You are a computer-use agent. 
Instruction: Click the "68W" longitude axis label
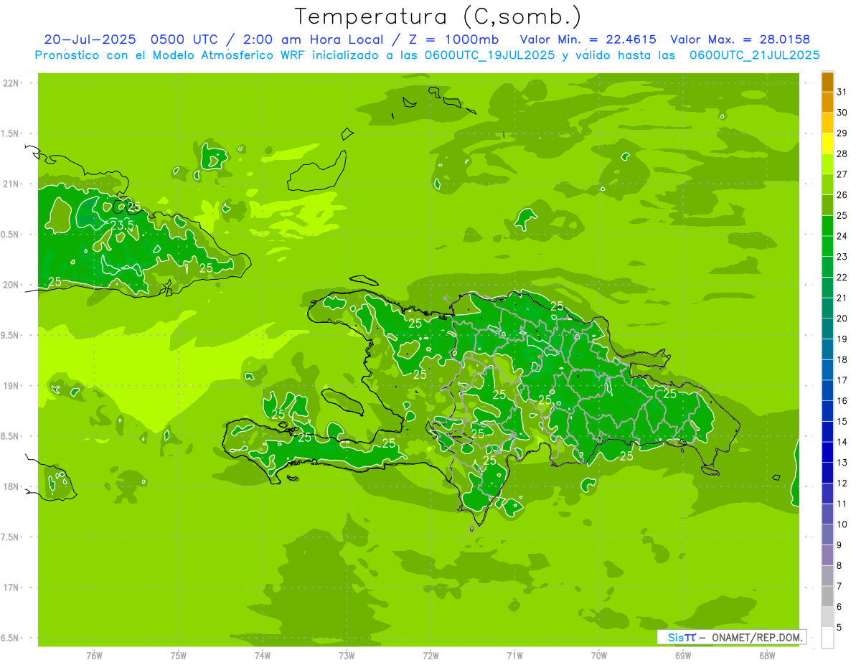point(767,656)
